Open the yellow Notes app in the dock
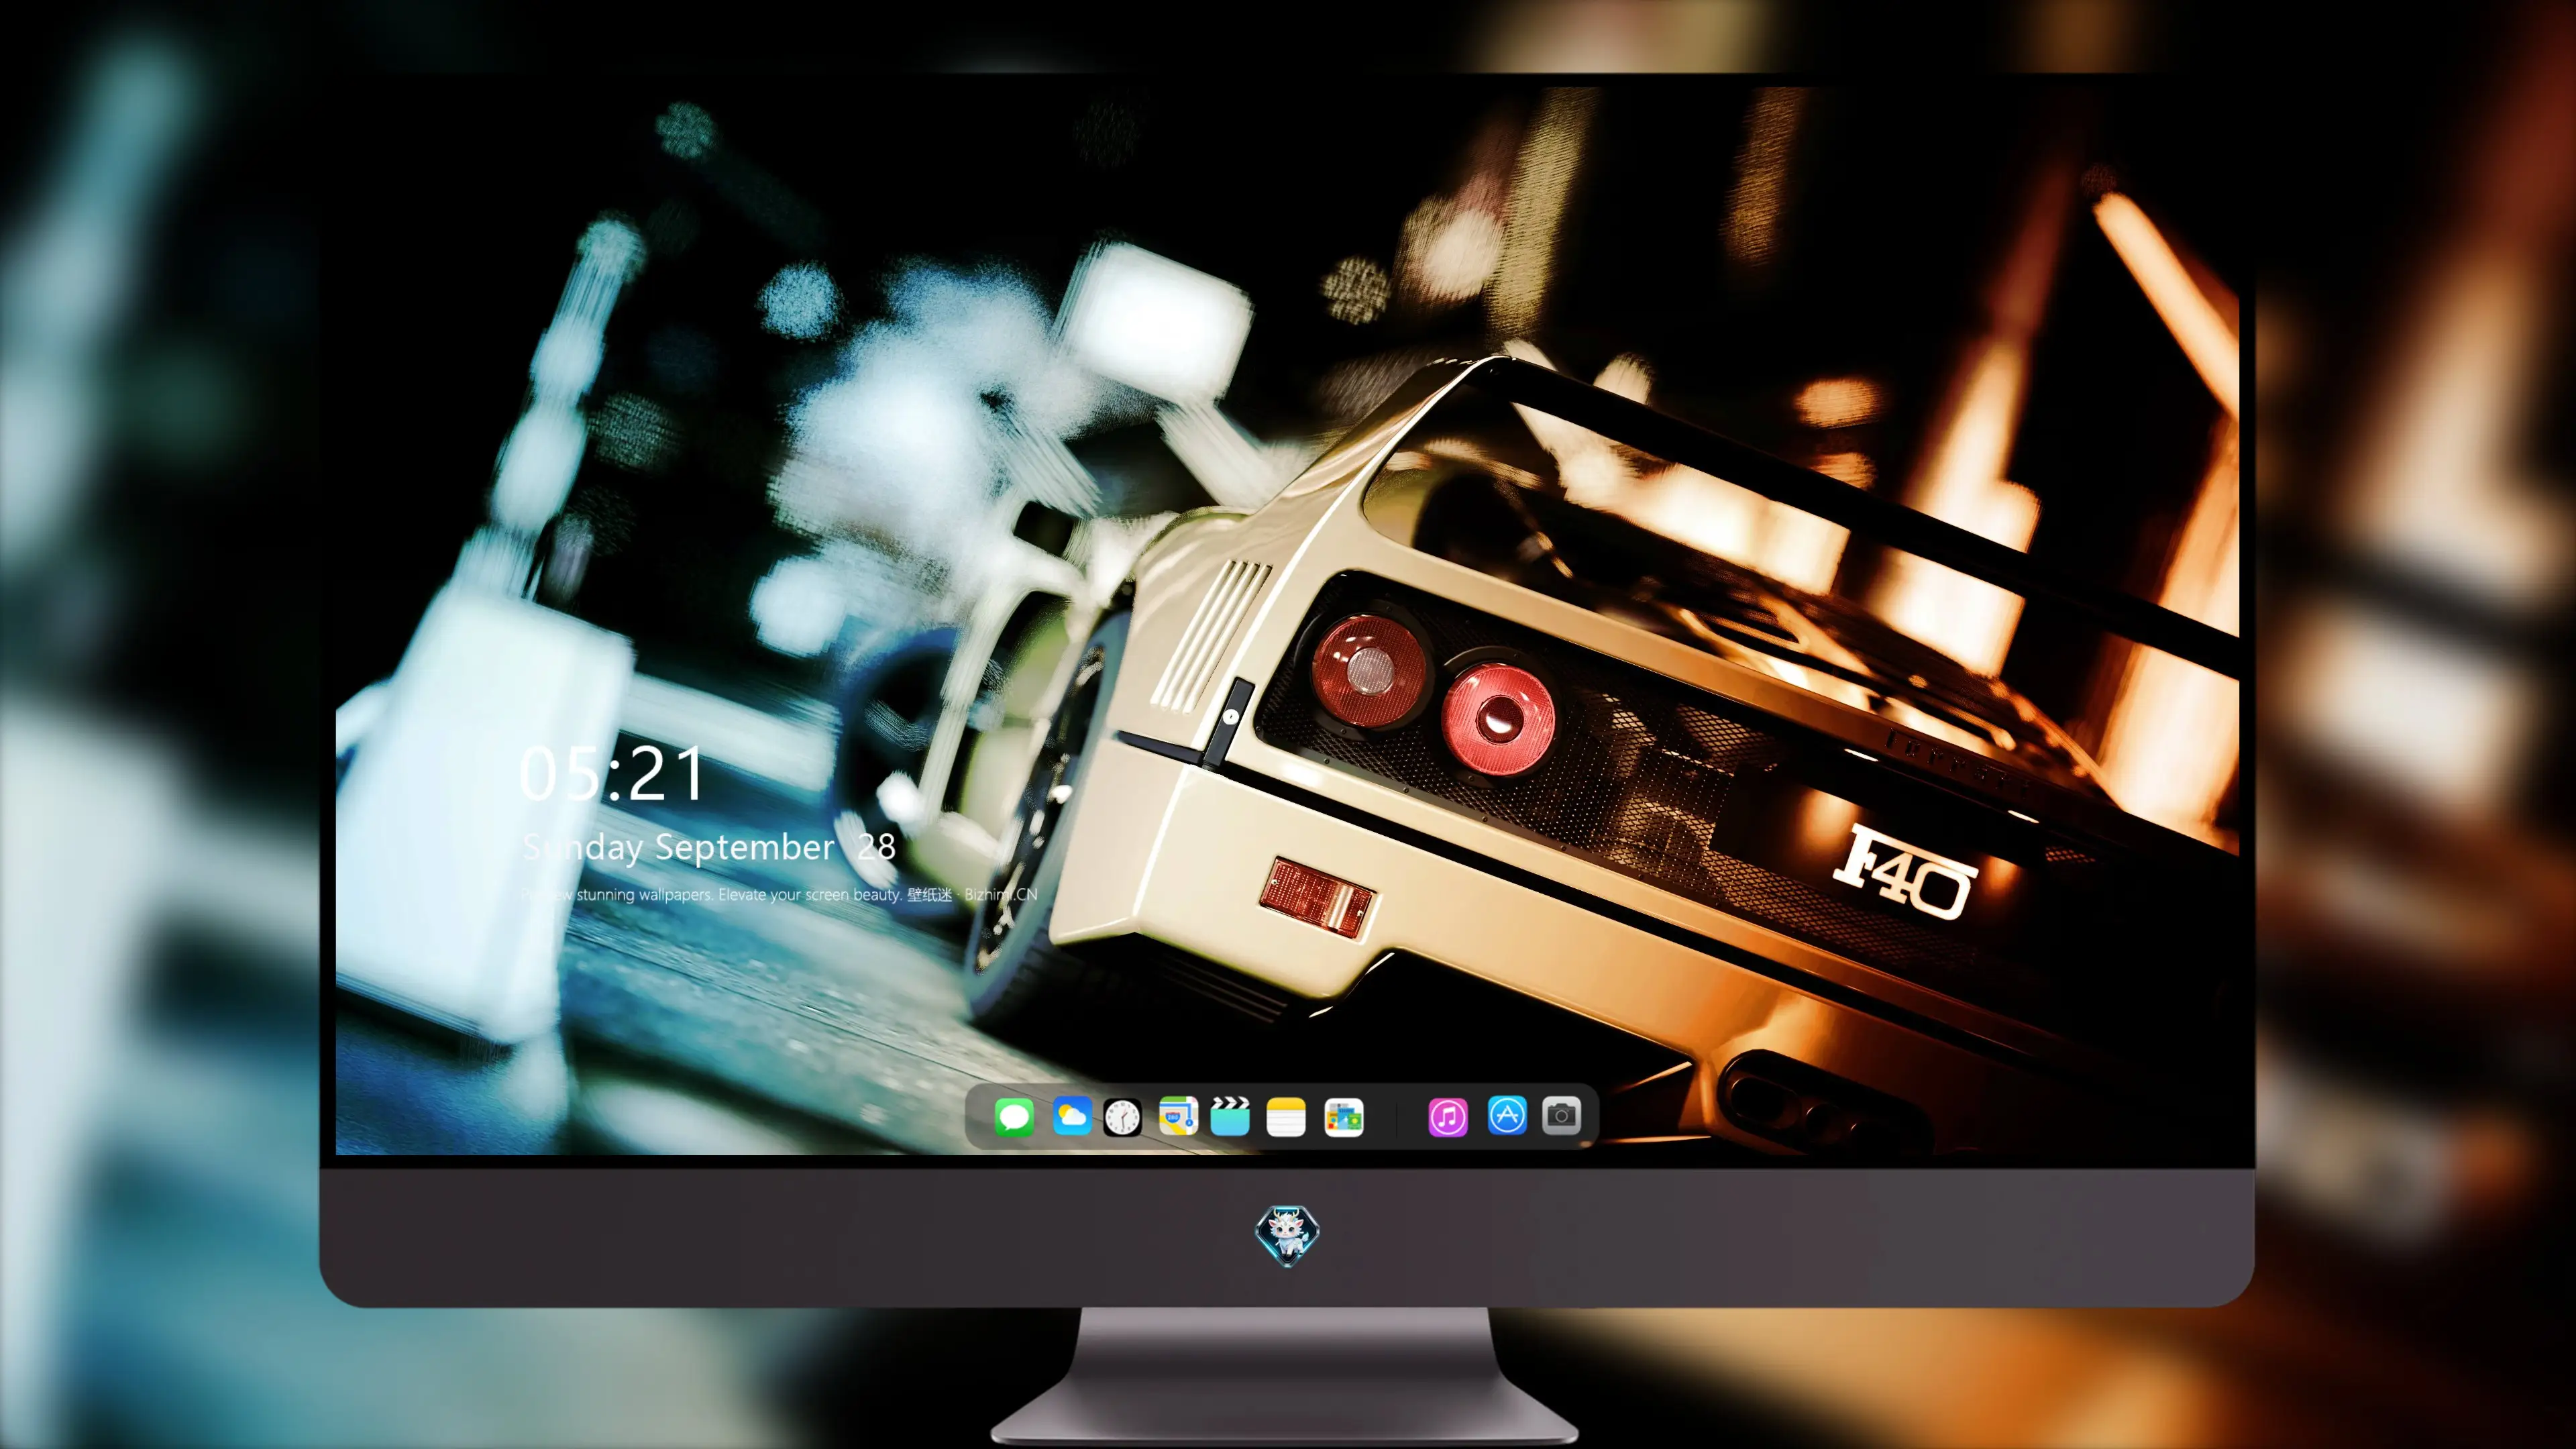The width and height of the screenshot is (2576, 1449). pos(1286,1117)
